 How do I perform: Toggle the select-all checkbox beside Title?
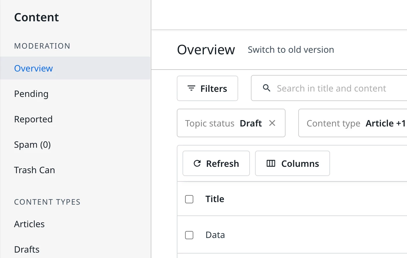[189, 199]
